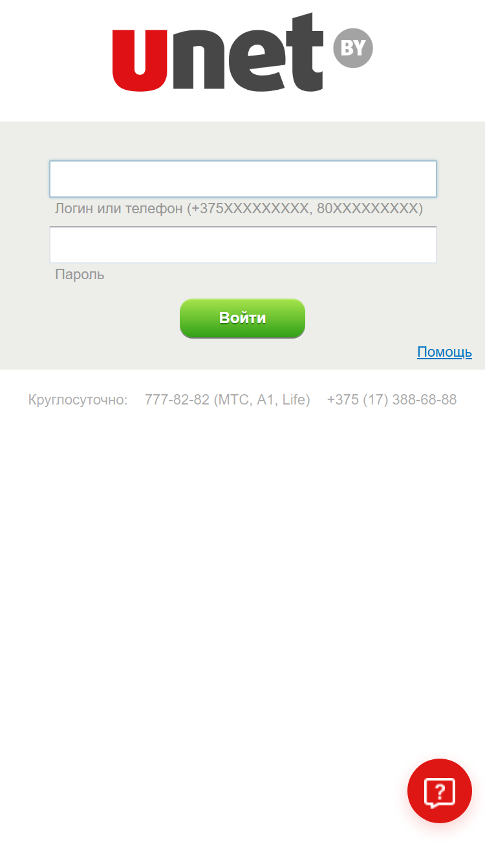This screenshot has height=862, width=485.
Task: Open the Помощь help link
Action: (x=444, y=352)
